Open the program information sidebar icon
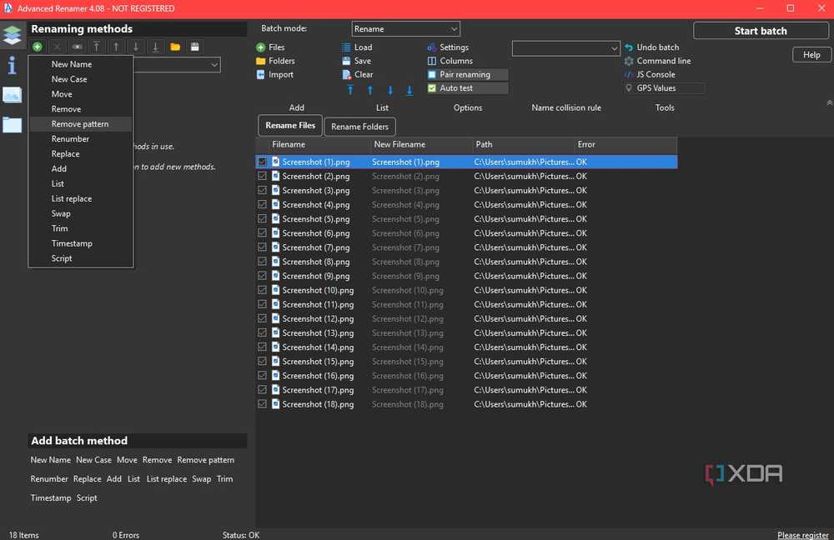 click(x=12, y=65)
